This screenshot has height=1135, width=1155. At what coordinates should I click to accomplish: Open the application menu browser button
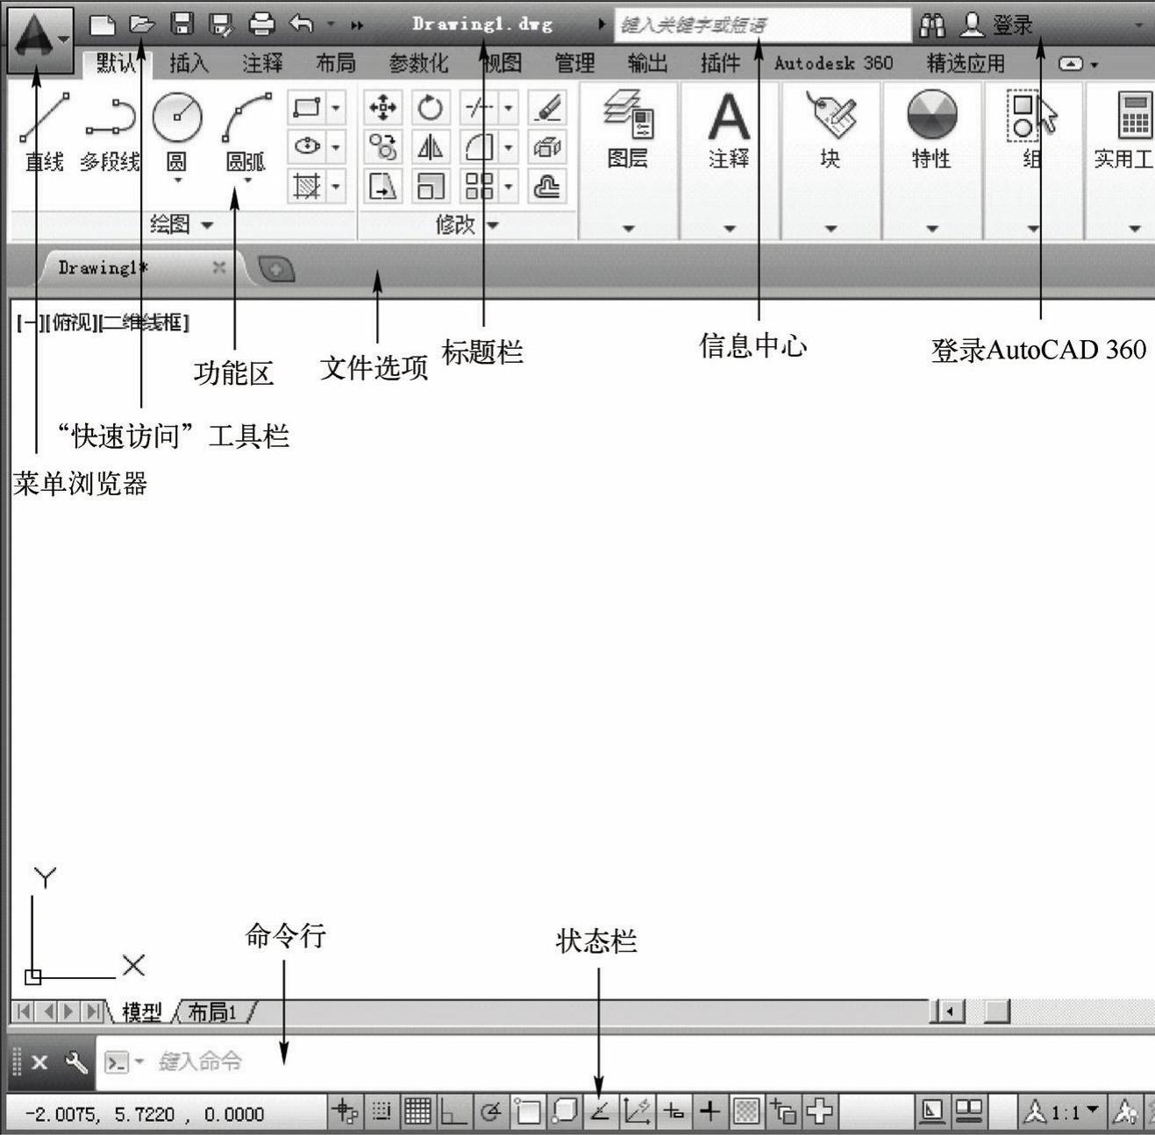pos(39,39)
